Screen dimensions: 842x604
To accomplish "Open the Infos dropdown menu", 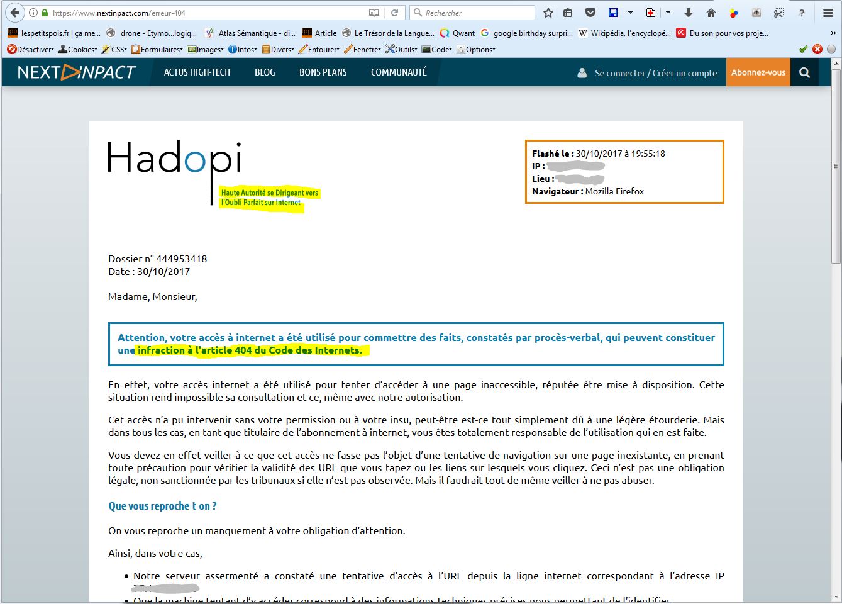I will pos(243,49).
